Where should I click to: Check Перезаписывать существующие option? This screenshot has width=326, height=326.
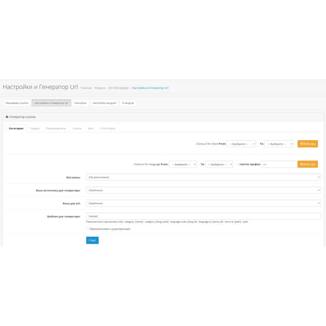click(87, 229)
